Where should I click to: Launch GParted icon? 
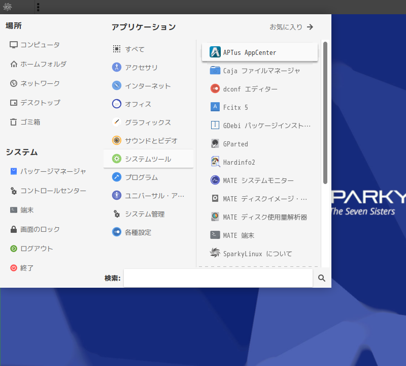[215, 144]
